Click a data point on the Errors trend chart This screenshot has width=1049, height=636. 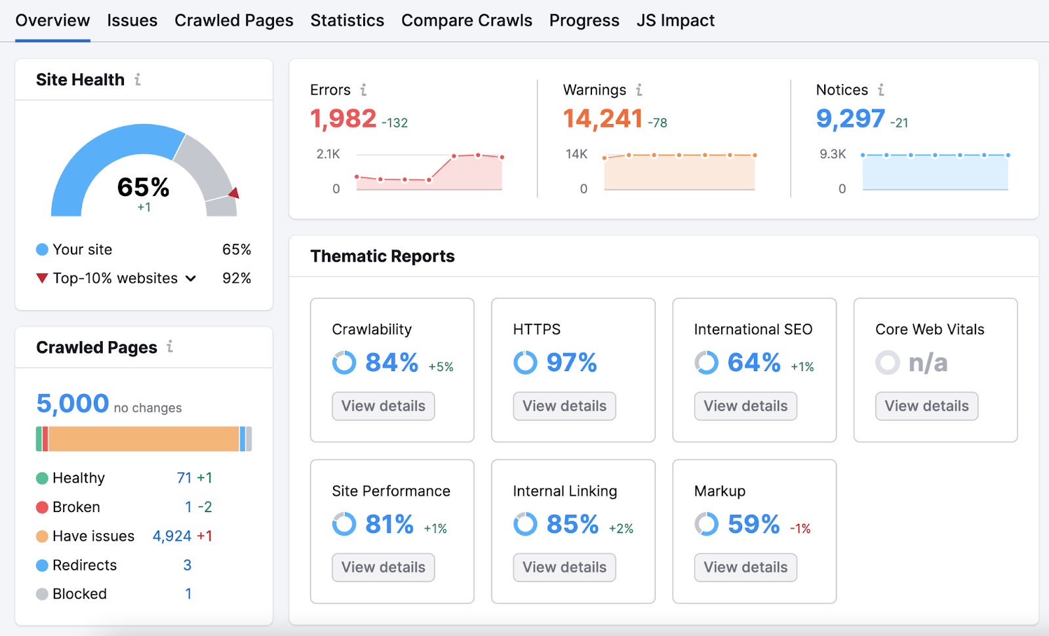(454, 156)
